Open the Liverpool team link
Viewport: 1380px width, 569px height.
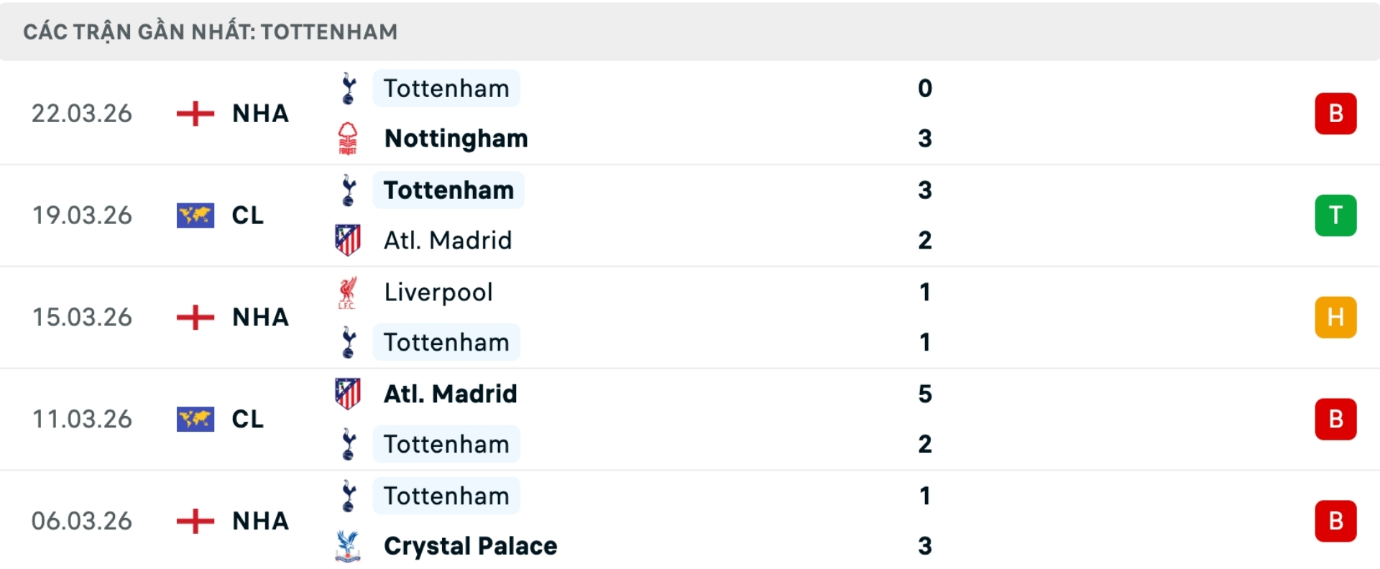pos(438,292)
